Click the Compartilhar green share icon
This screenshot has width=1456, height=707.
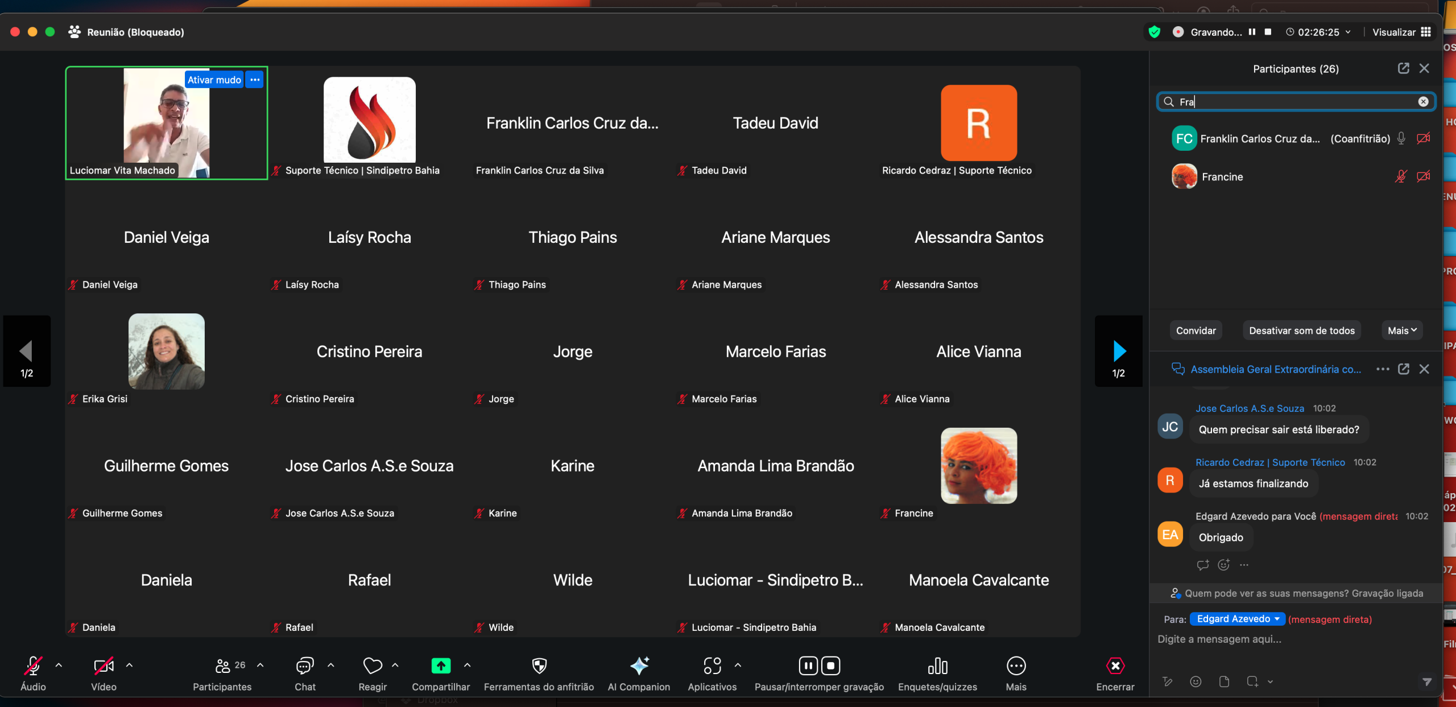441,665
